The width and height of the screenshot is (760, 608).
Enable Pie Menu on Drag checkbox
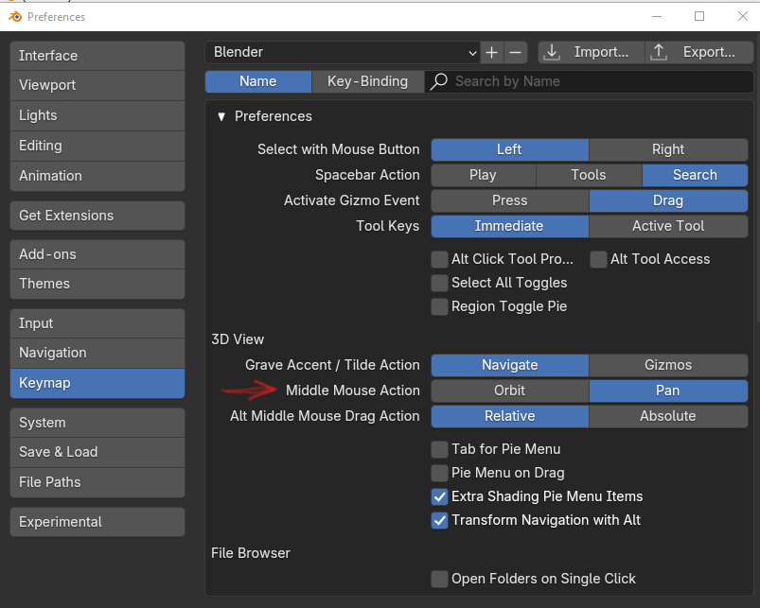pos(439,473)
